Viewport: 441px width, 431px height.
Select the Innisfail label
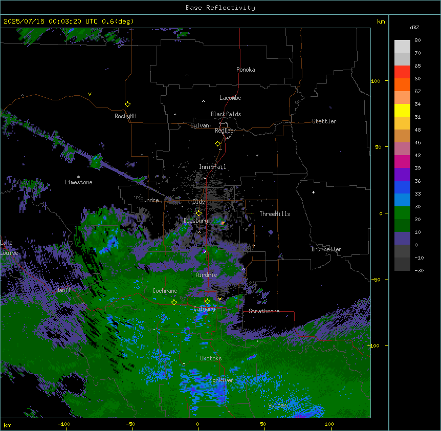pos(212,167)
